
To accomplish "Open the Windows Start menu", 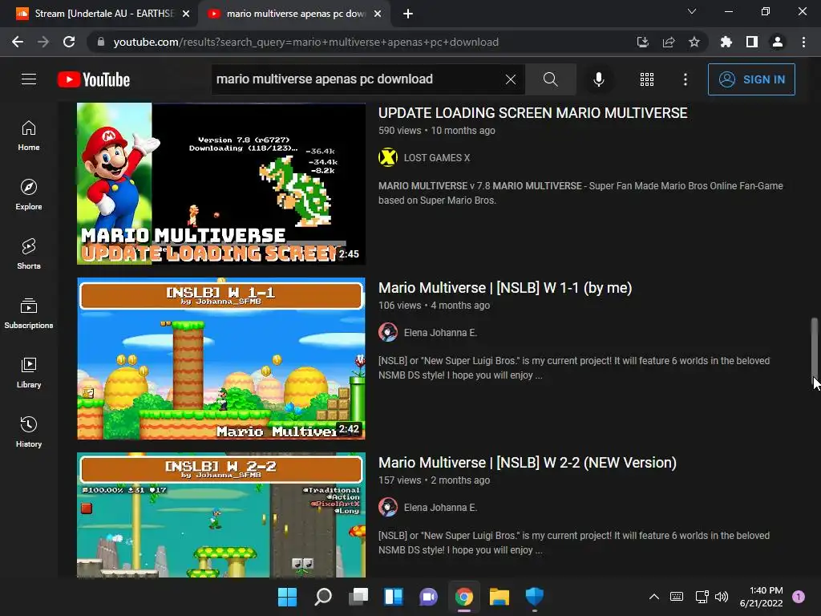I will tap(287, 597).
